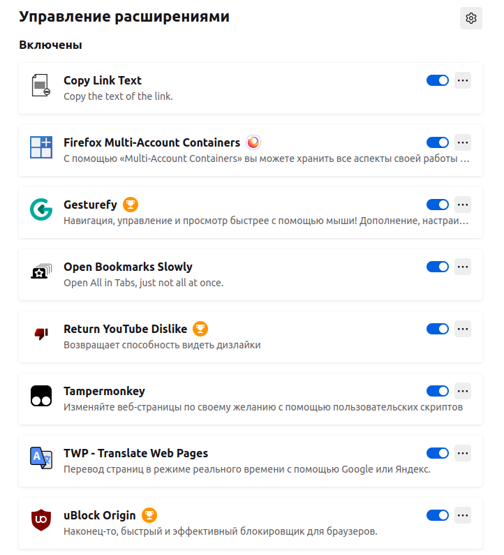Click the uBlock Origin shield icon
This screenshot has height=555, width=504.
point(41,520)
